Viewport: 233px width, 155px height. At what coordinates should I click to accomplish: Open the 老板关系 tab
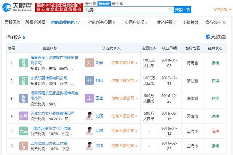tap(191, 23)
